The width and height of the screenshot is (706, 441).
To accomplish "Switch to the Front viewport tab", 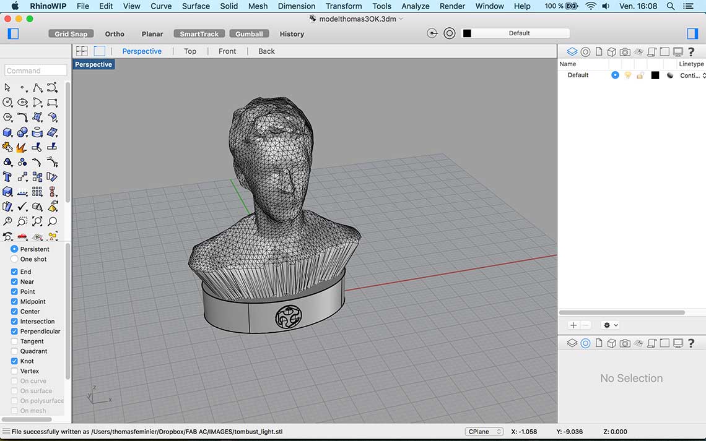I will click(227, 51).
